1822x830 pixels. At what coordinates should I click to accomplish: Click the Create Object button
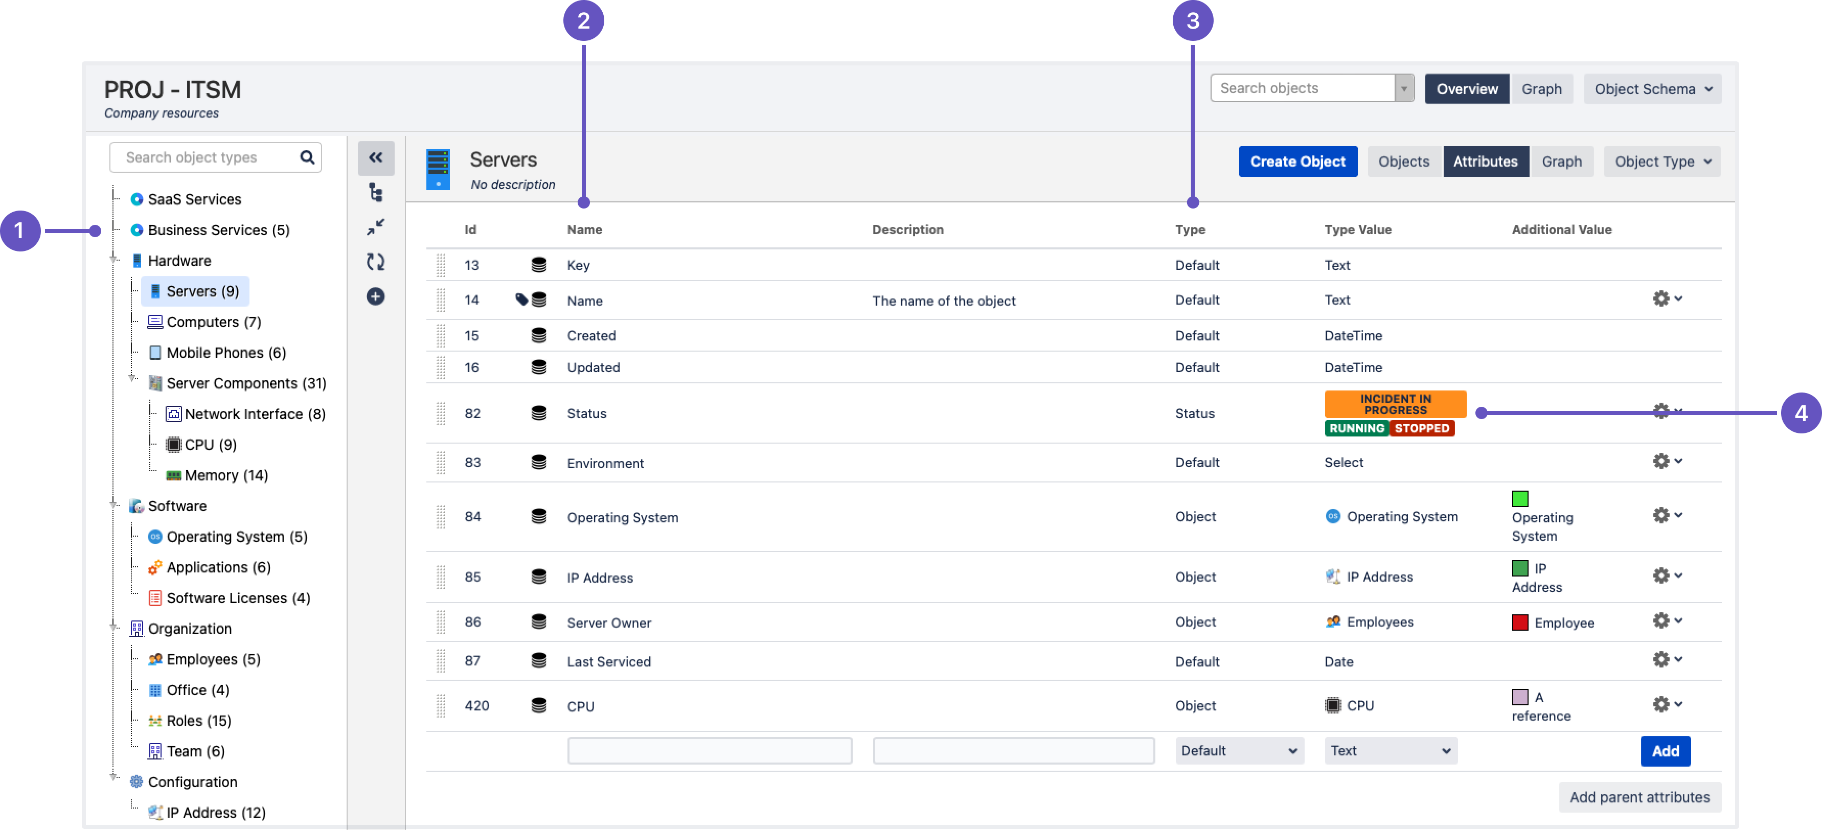[x=1297, y=161]
